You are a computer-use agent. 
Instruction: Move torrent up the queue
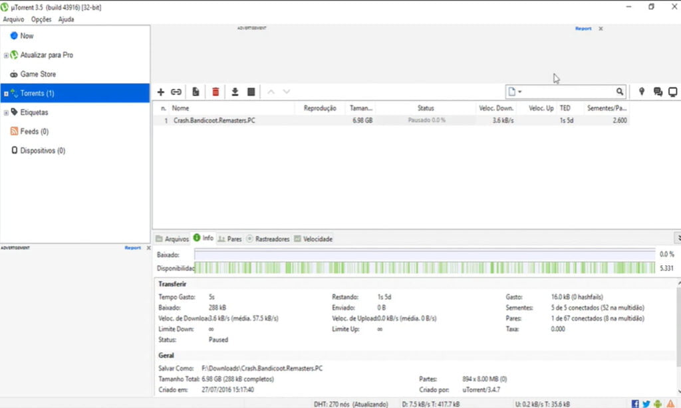coord(271,92)
